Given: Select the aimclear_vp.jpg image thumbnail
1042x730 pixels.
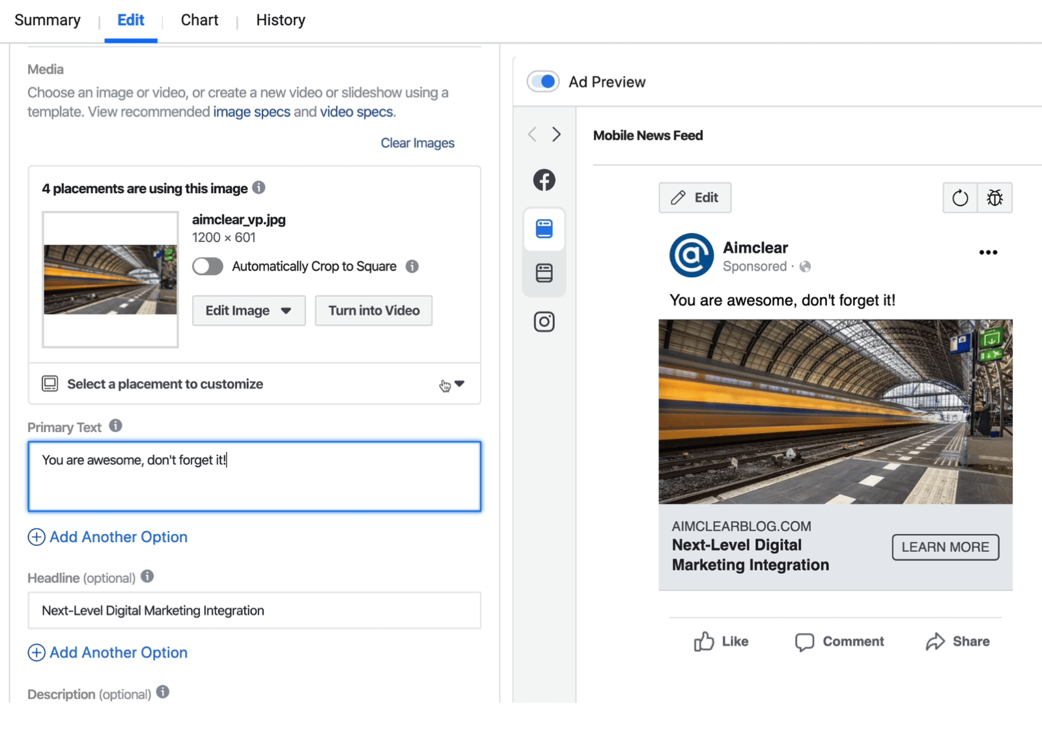Looking at the screenshot, I should (x=110, y=279).
